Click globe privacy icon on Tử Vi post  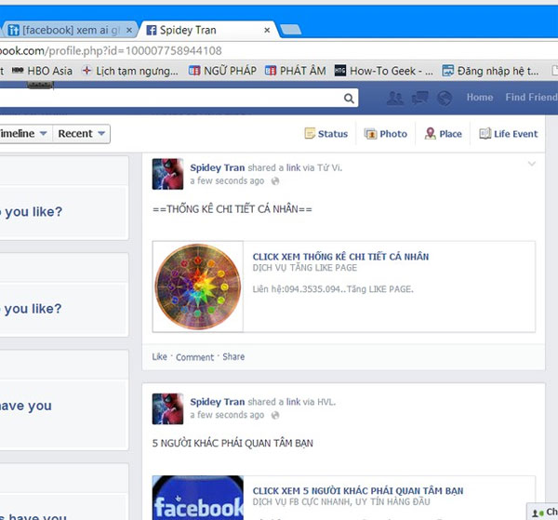pyautogui.click(x=274, y=181)
